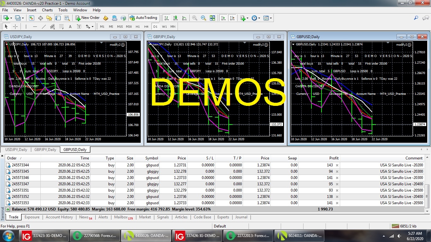Expand the Indicators dropdown arrow
431x242 pixels.
click(x=247, y=18)
